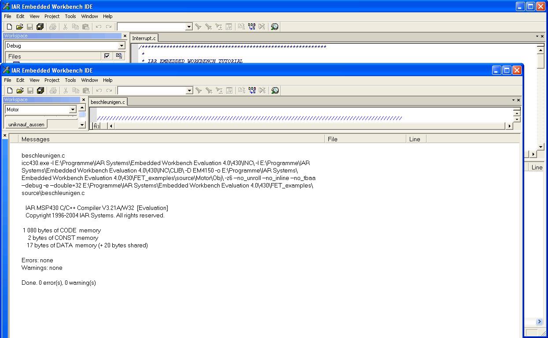Click Line column header in front messages panel

(416, 139)
